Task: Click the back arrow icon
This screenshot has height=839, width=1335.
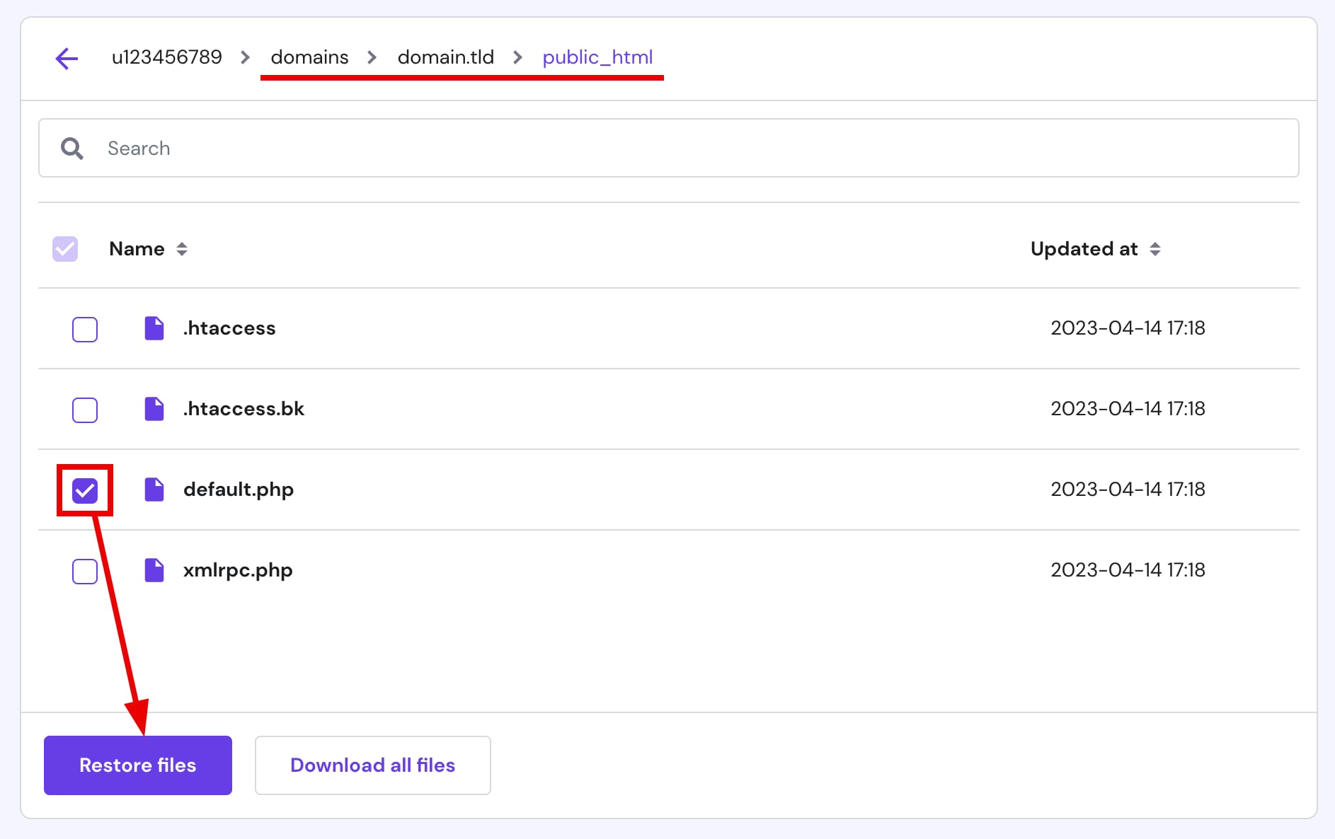Action: (67, 58)
